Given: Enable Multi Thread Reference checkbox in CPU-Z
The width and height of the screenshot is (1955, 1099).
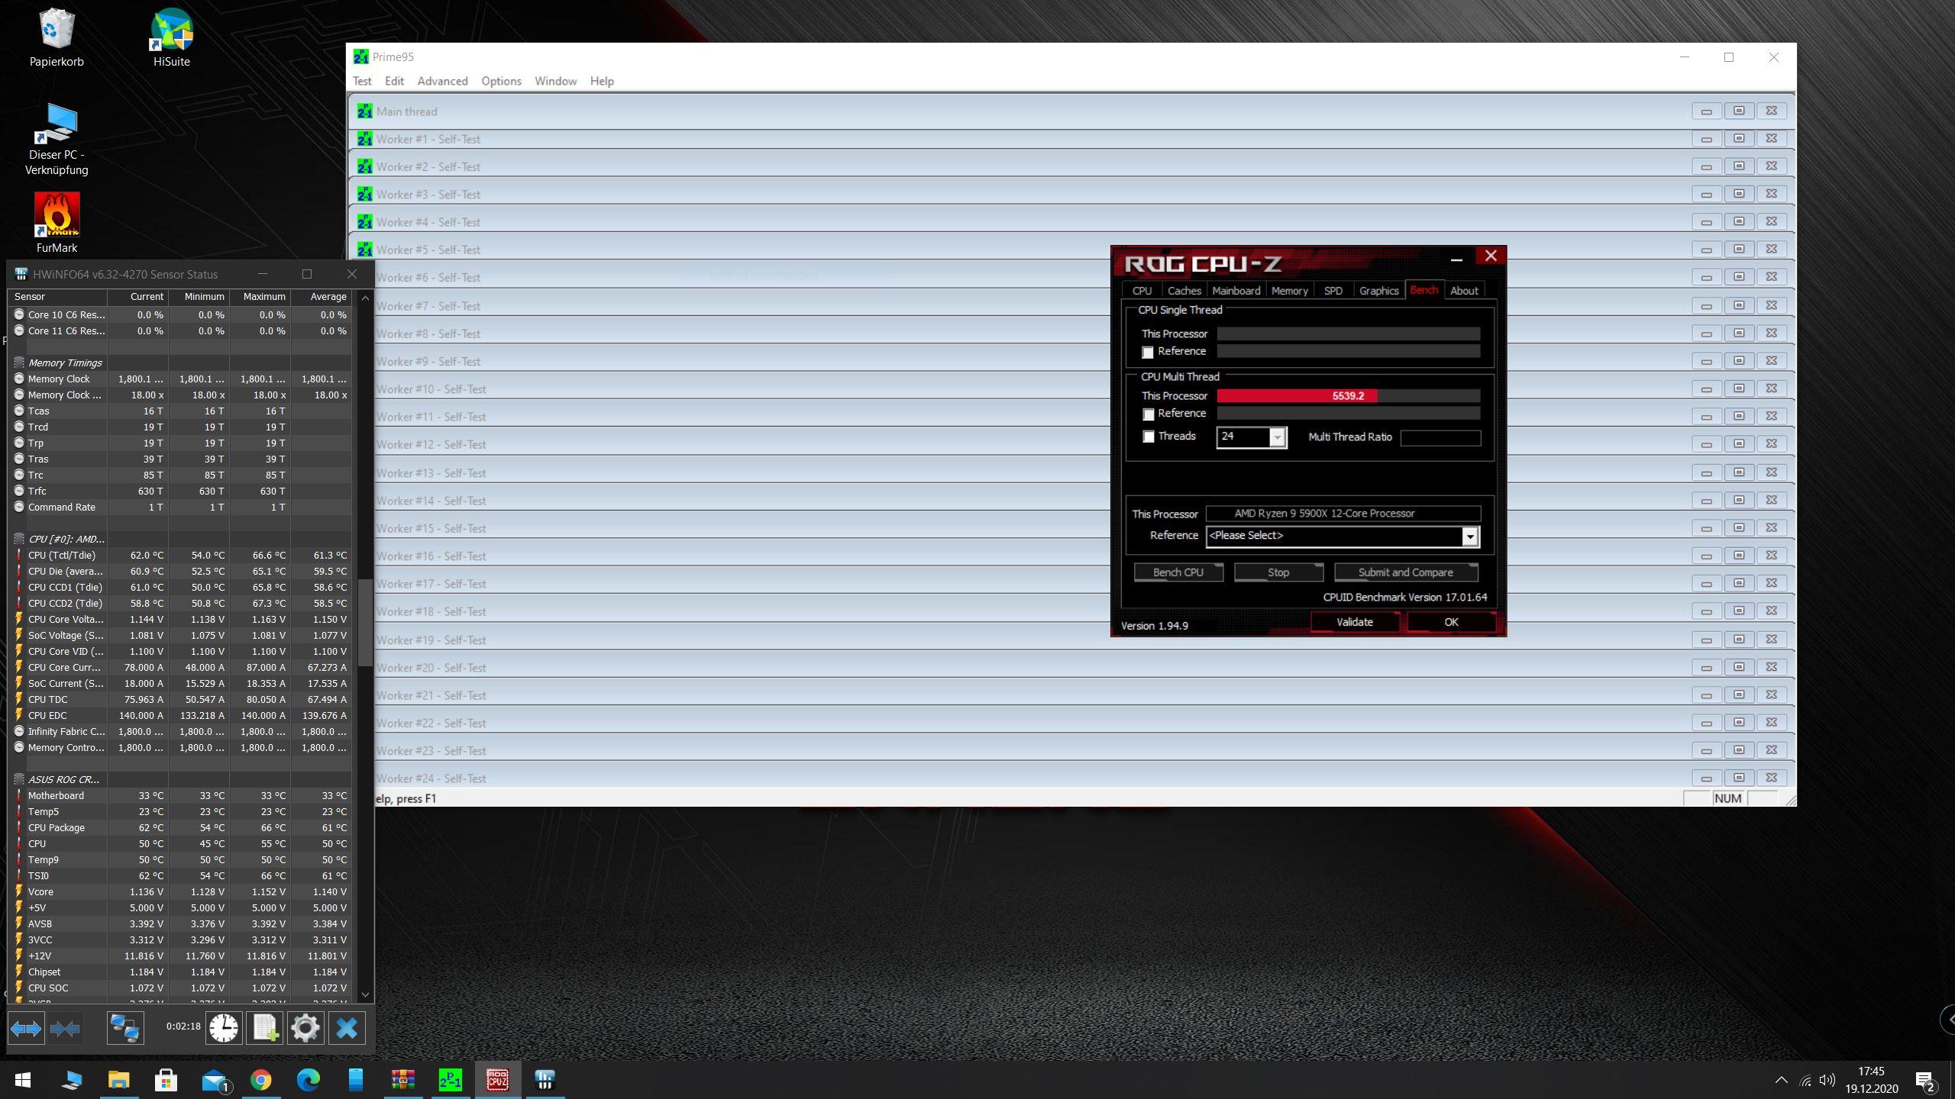Looking at the screenshot, I should point(1148,414).
